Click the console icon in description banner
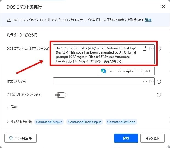Screen dimensions: 170x148 tap(9, 20)
